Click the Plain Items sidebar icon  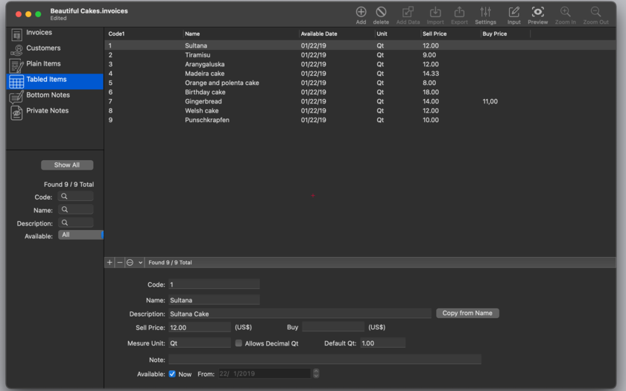pos(16,66)
